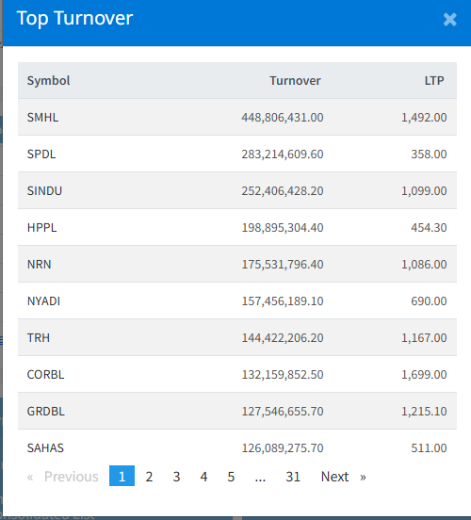Select the SMHL symbol row
This screenshot has width=471, height=520.
pyautogui.click(x=237, y=117)
